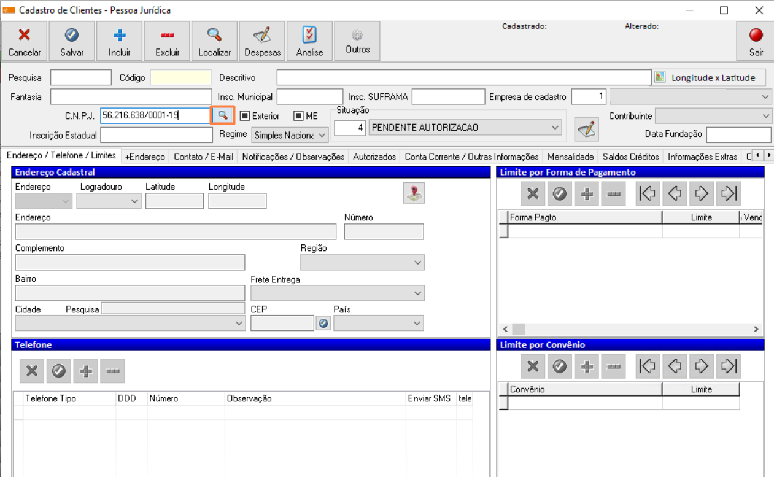This screenshot has height=477, width=774.
Task: Click the CEP validate check icon
Action: (x=323, y=323)
